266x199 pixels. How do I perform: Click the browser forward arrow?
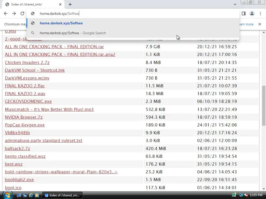click(x=14, y=13)
